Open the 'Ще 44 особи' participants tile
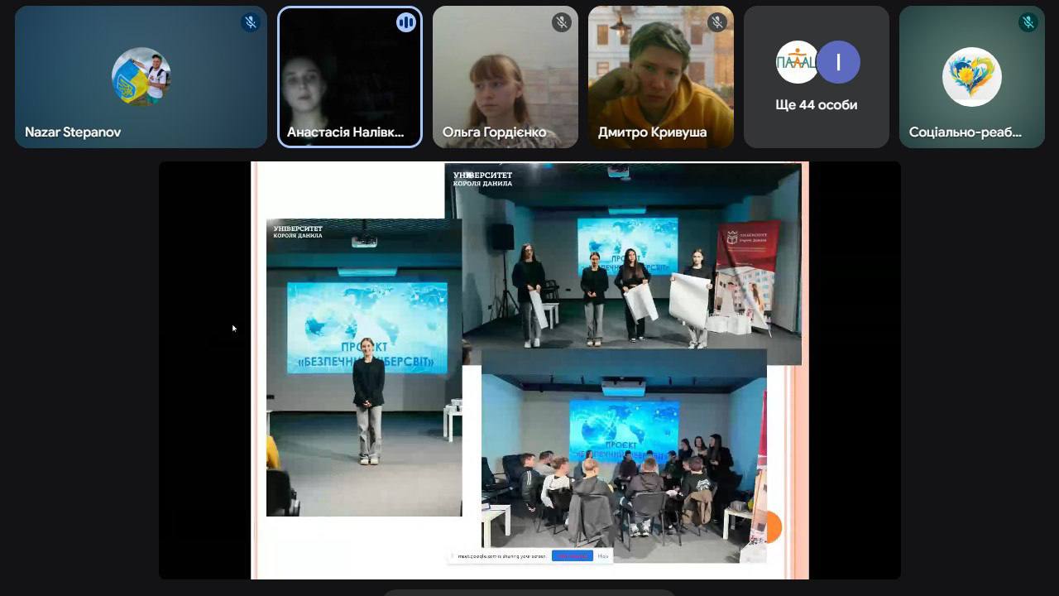 816,105
